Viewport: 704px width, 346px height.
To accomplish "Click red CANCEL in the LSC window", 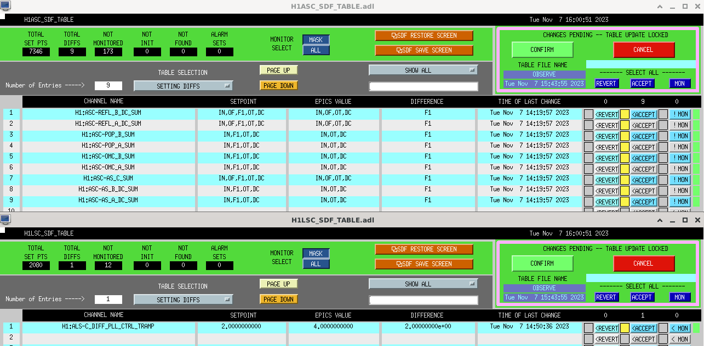I will pyautogui.click(x=644, y=263).
